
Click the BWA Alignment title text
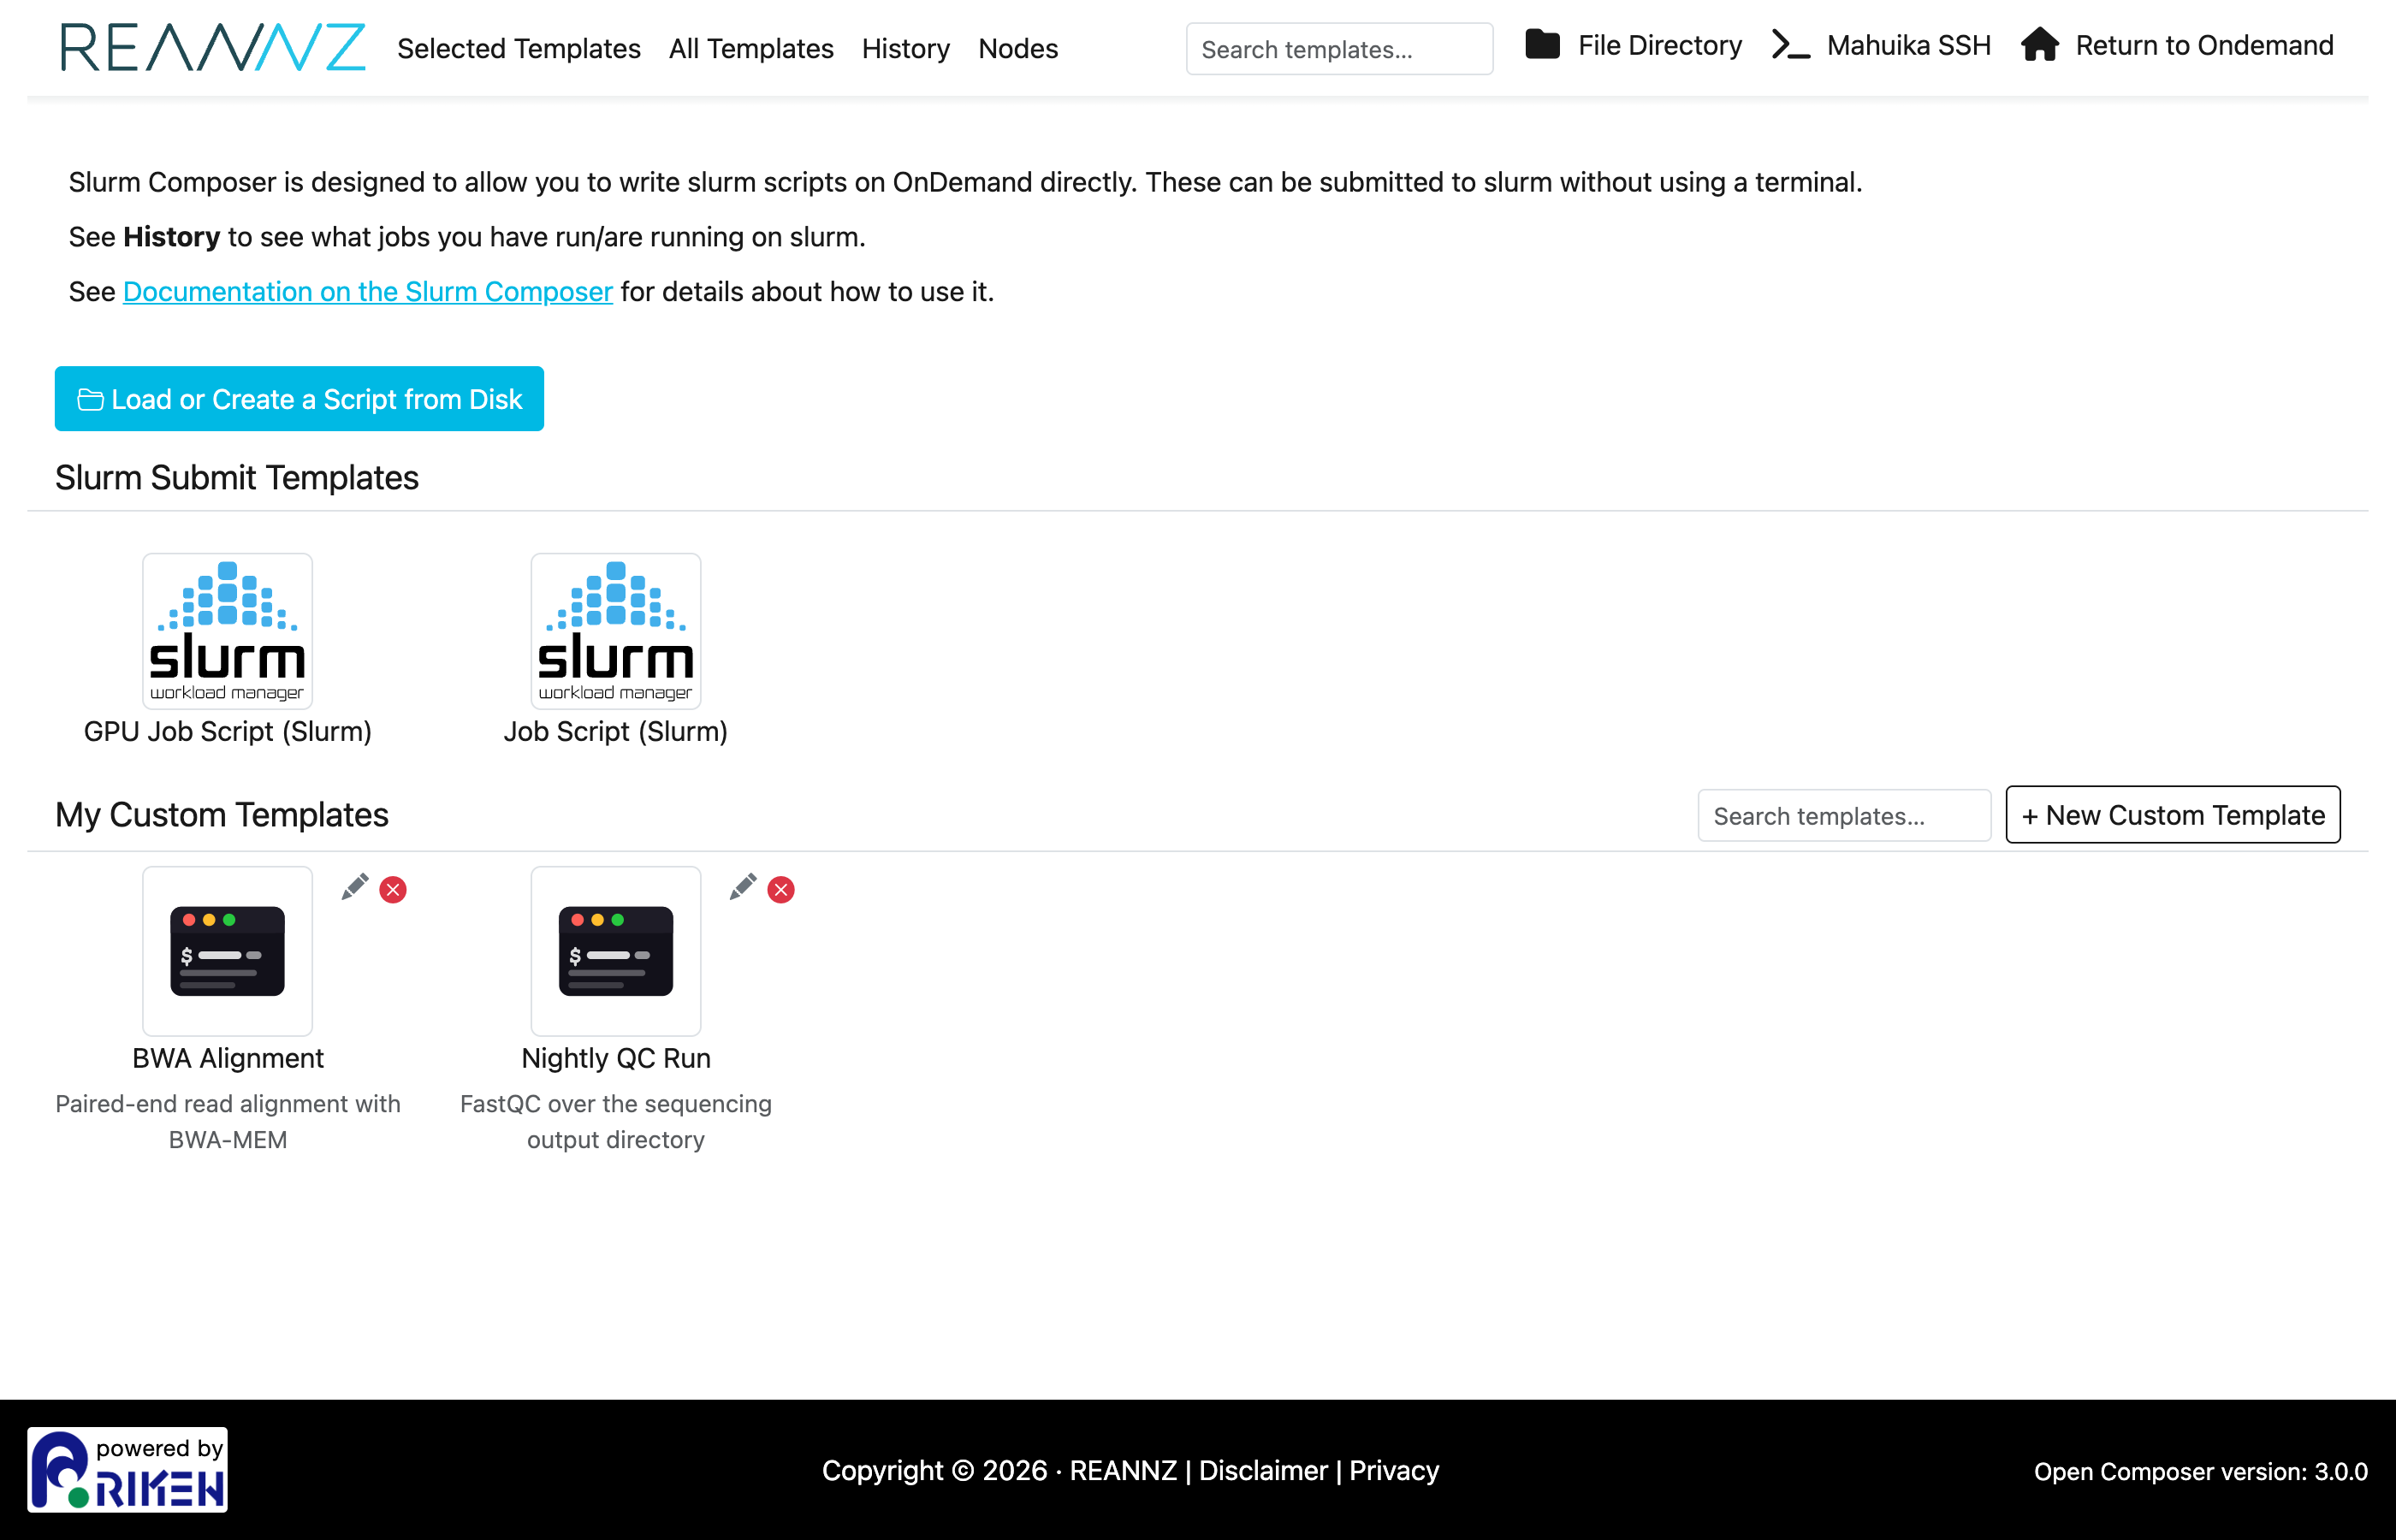228,1058
